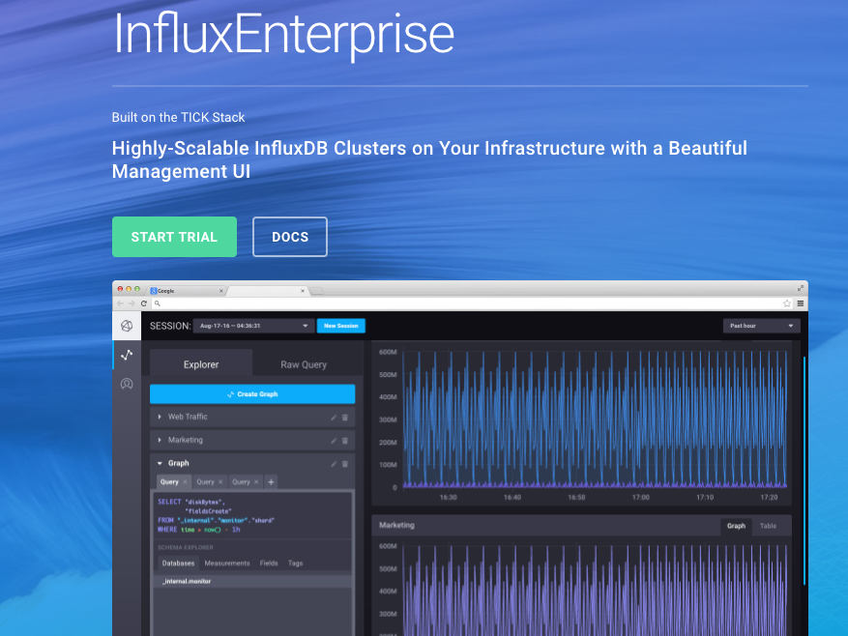Click the InfluxData logo icon in sidebar
Screen dimensions: 848x636
point(127,326)
